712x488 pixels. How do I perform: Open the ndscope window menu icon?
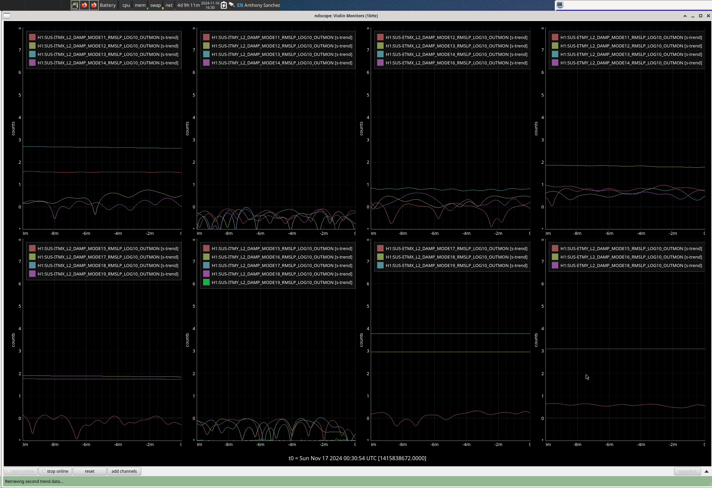[x=7, y=16]
